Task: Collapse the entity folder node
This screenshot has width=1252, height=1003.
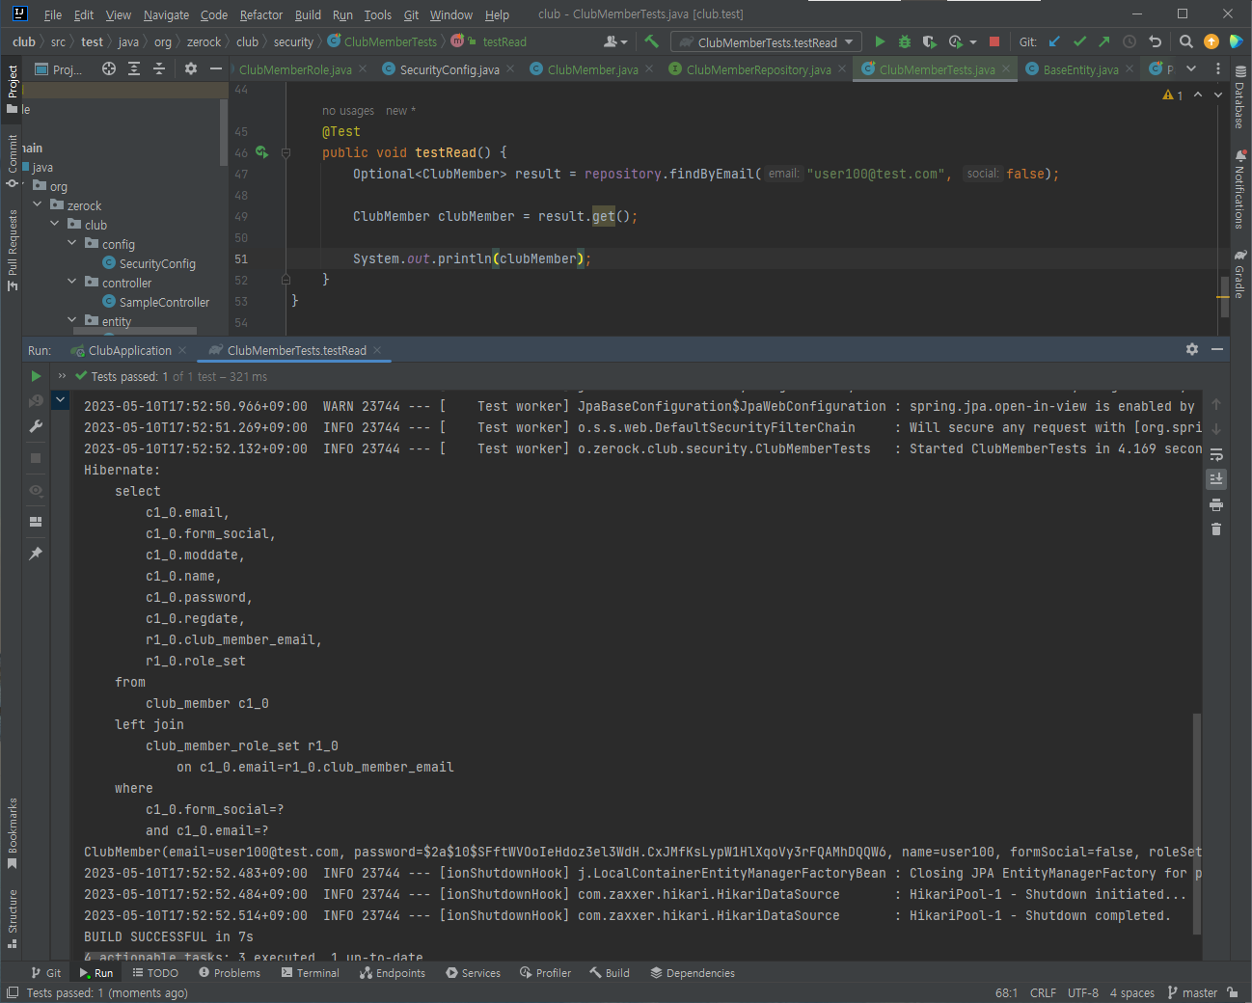Action: click(72, 320)
